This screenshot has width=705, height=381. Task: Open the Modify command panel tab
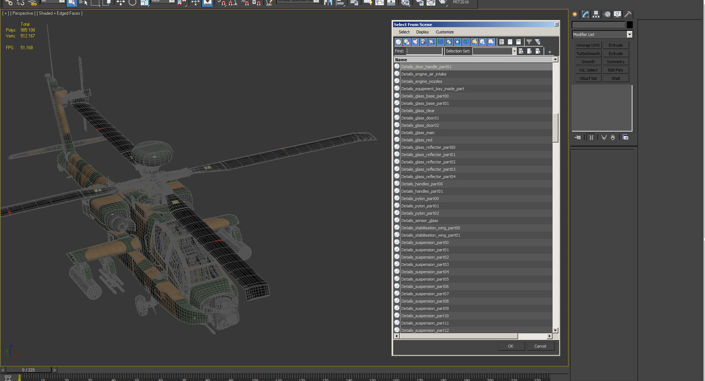[x=585, y=14]
